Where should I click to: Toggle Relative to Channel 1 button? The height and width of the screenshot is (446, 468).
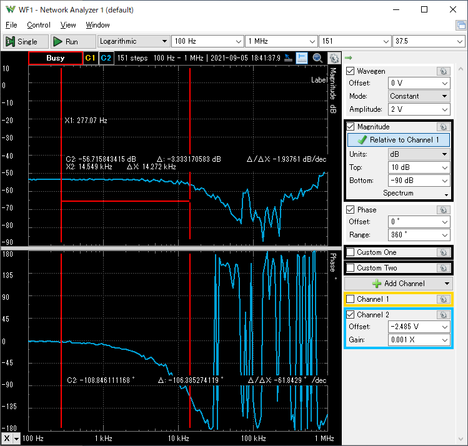[399, 140]
